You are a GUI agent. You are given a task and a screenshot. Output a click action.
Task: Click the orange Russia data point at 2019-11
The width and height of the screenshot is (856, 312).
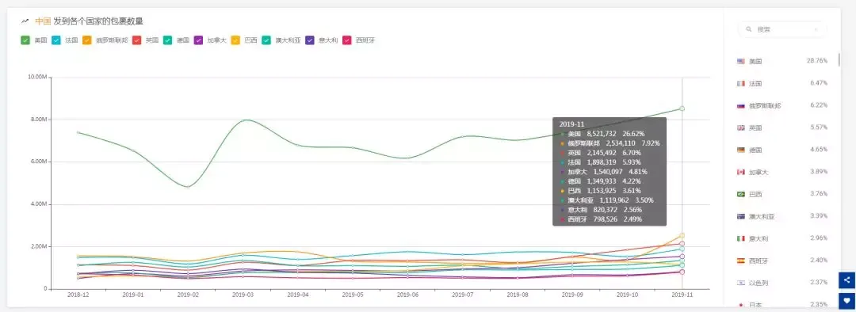coord(682,236)
